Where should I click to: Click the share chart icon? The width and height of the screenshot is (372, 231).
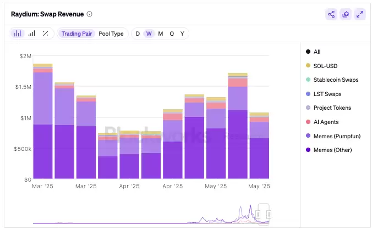coord(331,14)
